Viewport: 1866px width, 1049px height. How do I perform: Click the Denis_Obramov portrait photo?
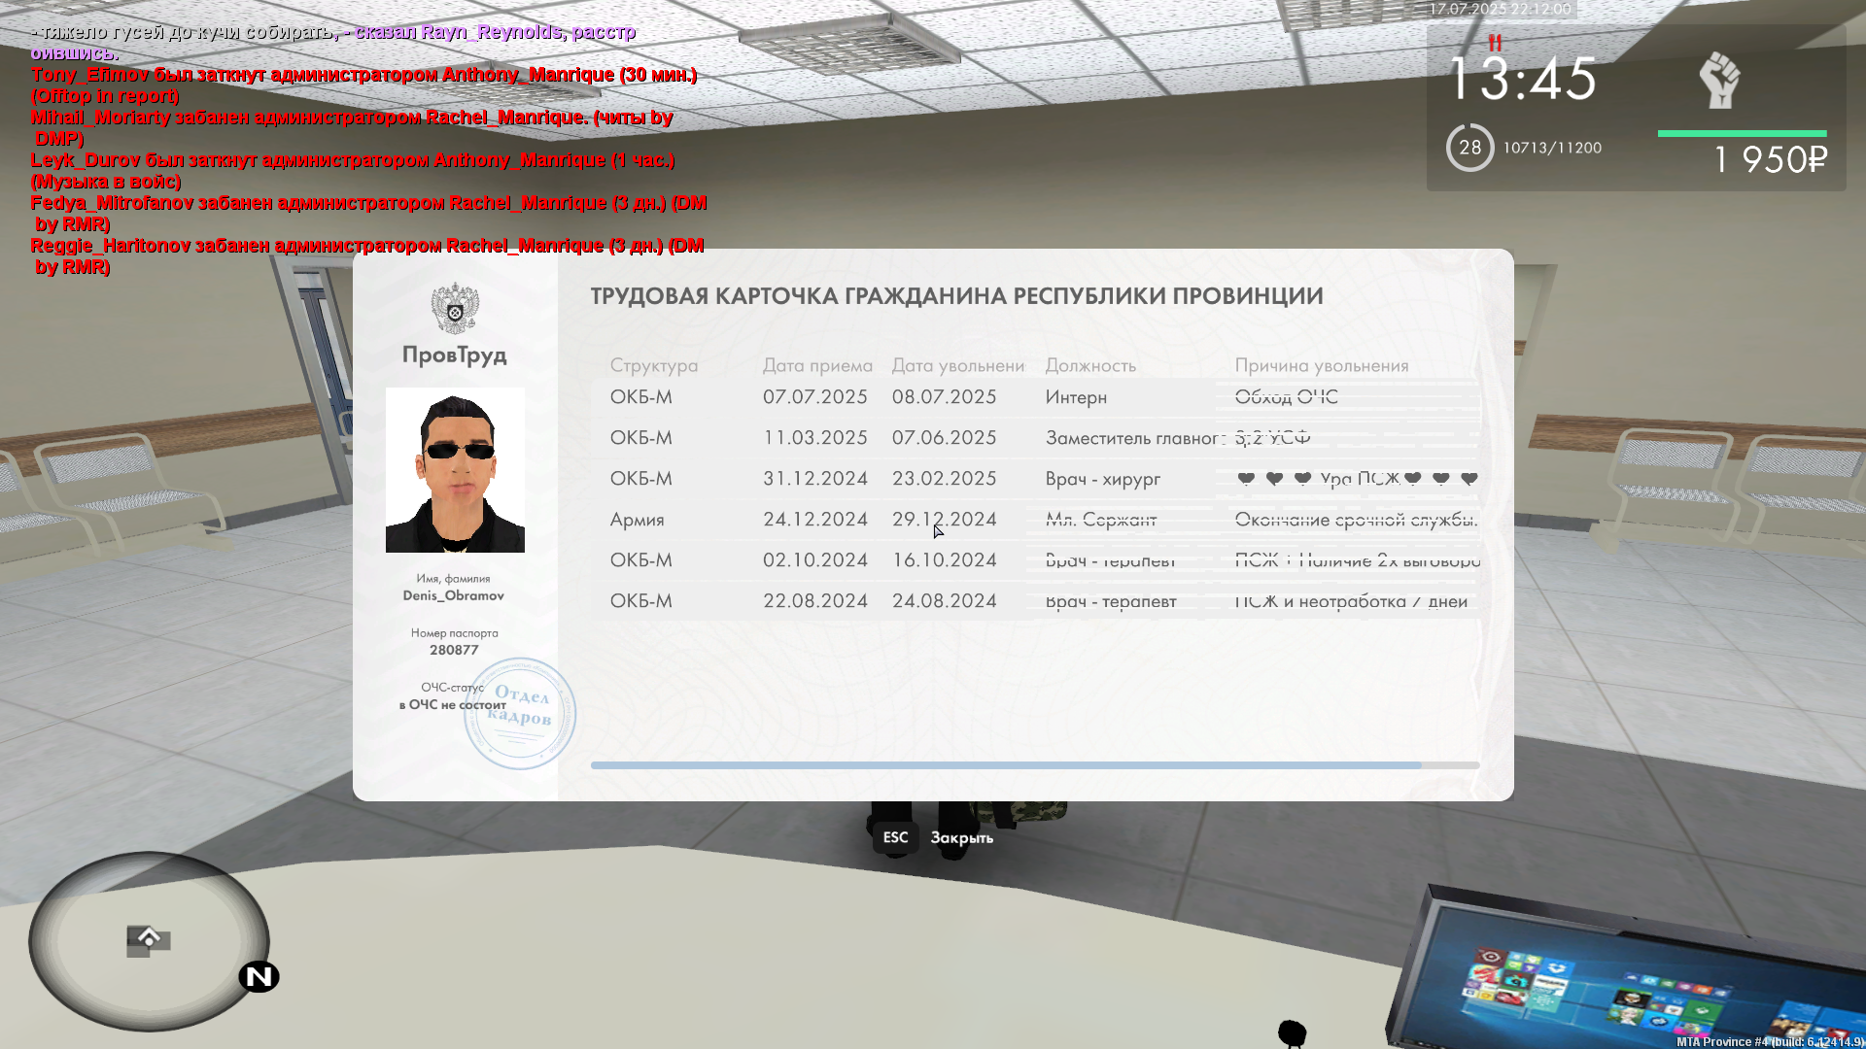pos(455,470)
